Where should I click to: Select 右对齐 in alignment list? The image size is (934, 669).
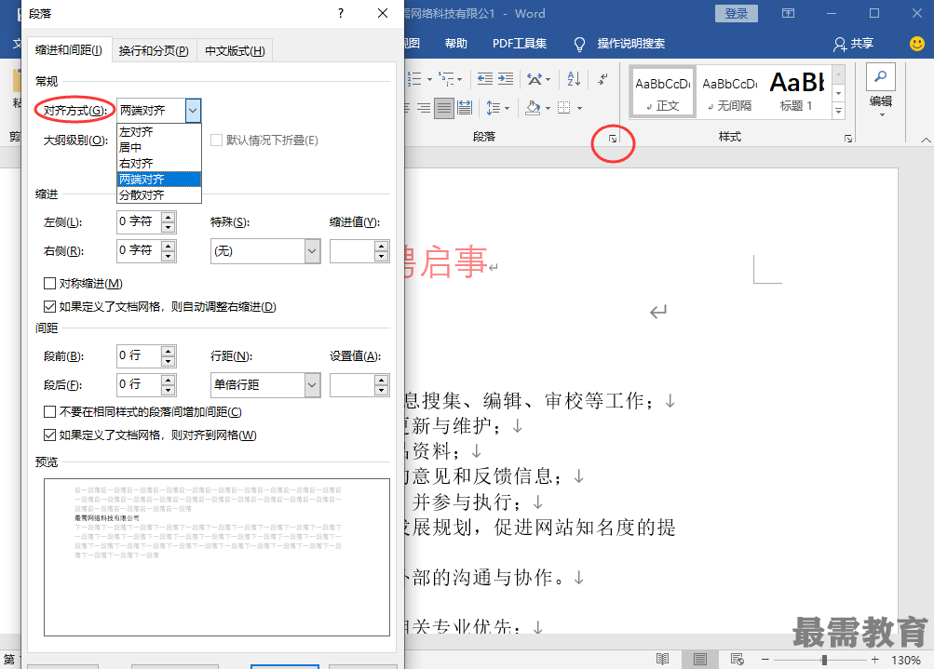click(159, 163)
